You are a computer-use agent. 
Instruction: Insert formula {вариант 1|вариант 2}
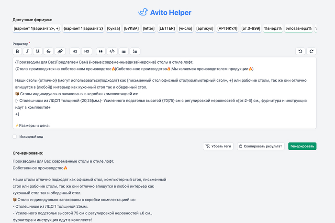83,28
